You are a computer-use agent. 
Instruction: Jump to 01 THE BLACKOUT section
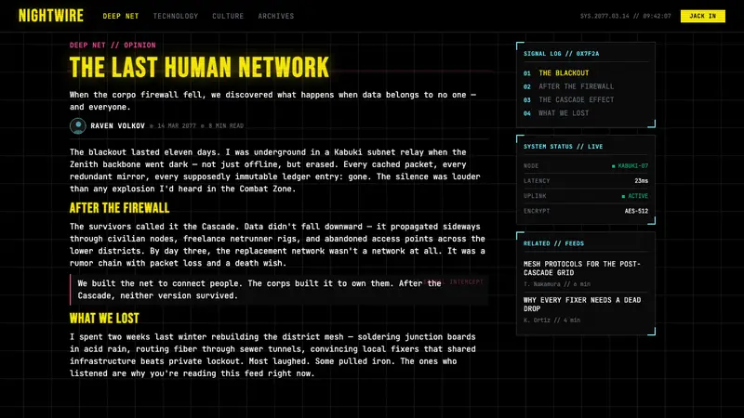pyautogui.click(x=586, y=73)
